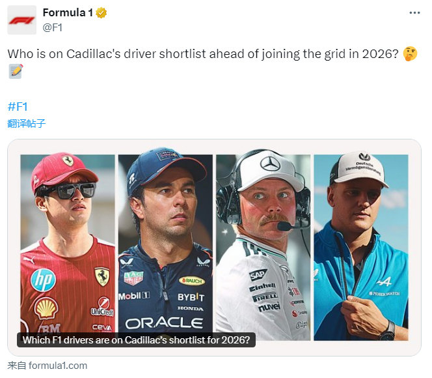Click the tweet text about Cadillac's shortlist

point(202,54)
